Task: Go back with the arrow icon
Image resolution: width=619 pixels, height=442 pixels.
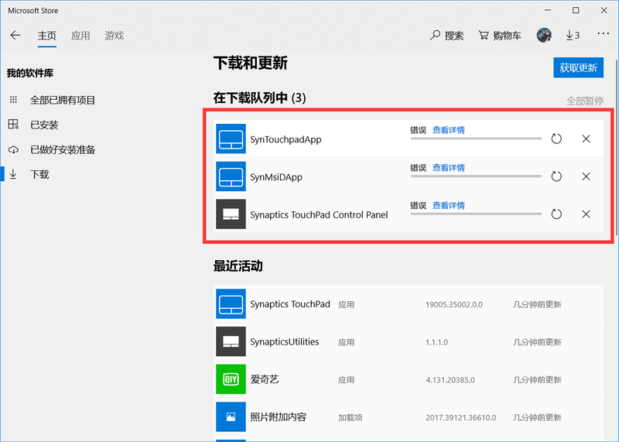Action: coord(15,36)
